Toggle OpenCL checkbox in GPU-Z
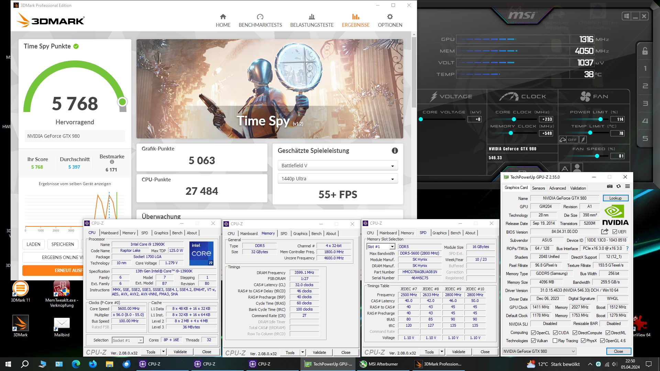This screenshot has height=371, width=660. click(533, 333)
